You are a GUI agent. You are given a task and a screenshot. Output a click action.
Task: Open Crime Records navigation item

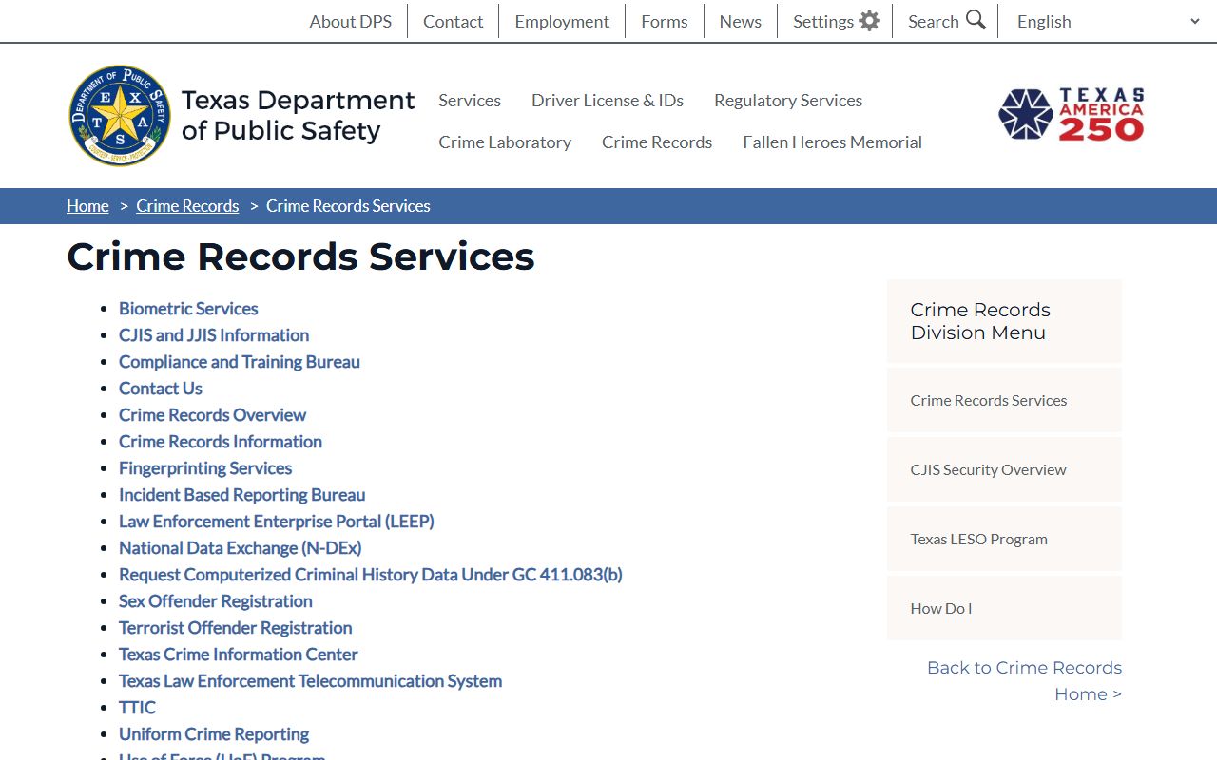pyautogui.click(x=657, y=142)
